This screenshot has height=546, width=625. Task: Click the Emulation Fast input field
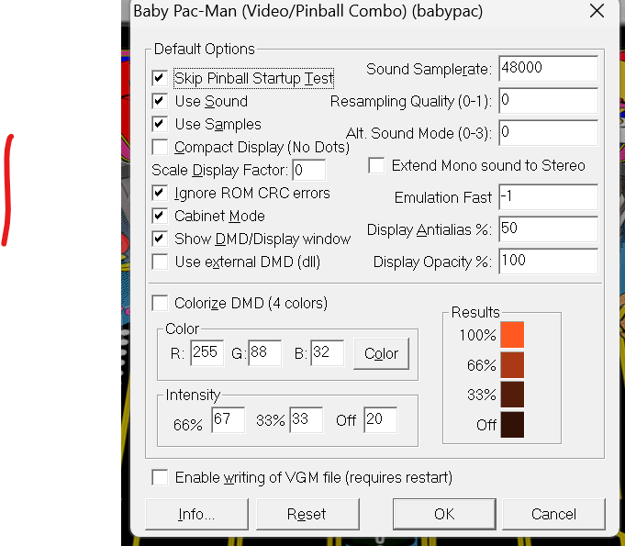point(548,197)
